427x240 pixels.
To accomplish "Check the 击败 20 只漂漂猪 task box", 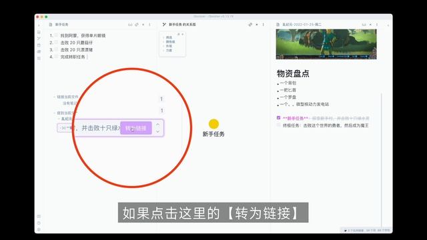I will pyautogui.click(x=56, y=49).
